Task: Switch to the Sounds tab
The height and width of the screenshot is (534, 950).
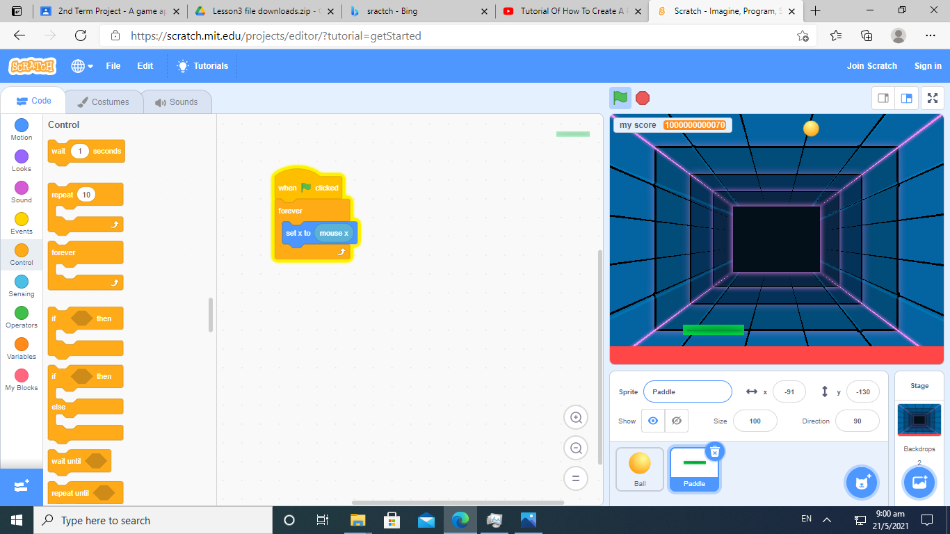Action: click(x=177, y=102)
